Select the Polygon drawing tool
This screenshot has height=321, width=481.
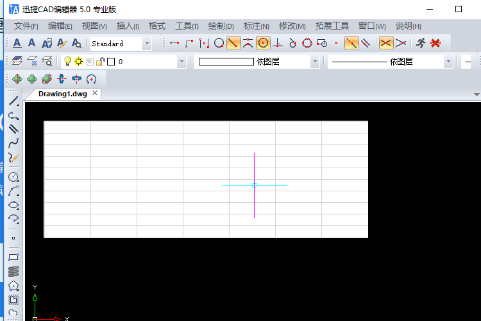(x=13, y=286)
